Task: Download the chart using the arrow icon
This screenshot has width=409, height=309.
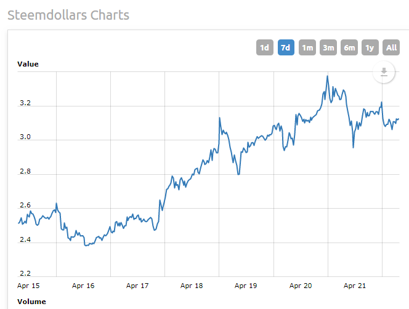Action: click(x=384, y=73)
